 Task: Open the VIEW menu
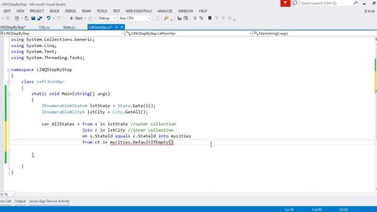click(20, 11)
